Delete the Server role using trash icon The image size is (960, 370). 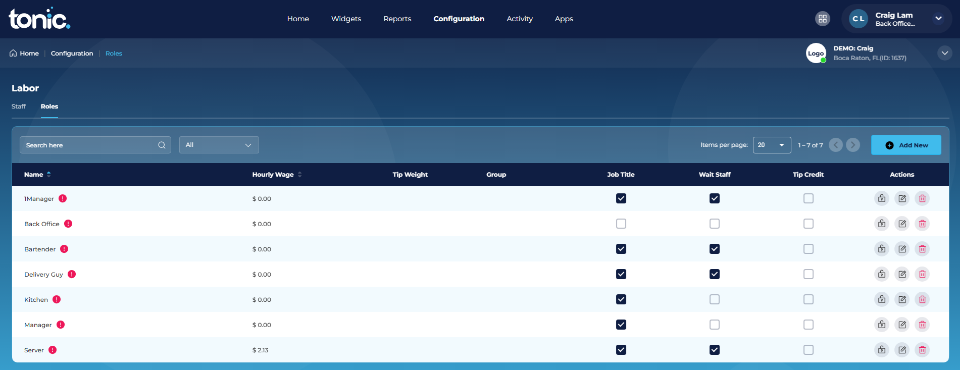922,350
